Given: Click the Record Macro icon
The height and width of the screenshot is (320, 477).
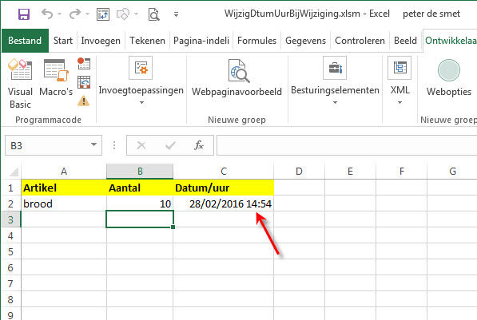Looking at the screenshot, I should tap(84, 63).
